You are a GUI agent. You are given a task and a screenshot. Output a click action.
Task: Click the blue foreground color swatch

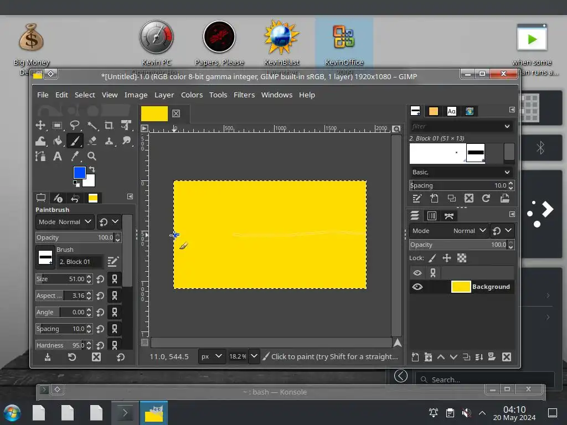pos(80,173)
